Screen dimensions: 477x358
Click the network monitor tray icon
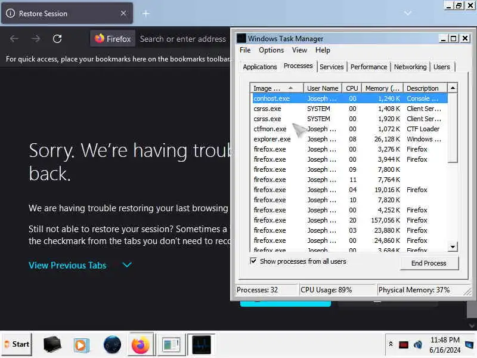tap(469, 345)
